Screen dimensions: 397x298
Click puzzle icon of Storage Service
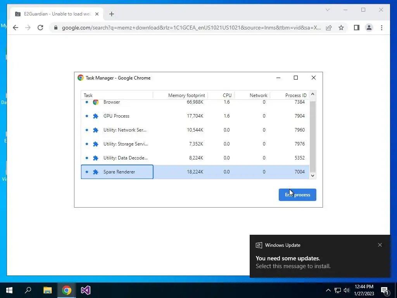(x=95, y=144)
